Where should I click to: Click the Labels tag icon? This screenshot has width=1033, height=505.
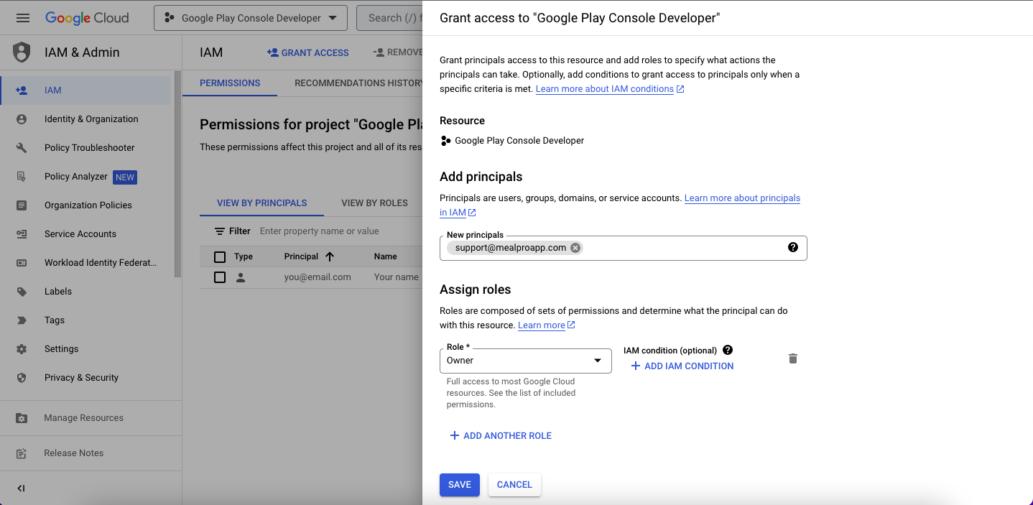(x=22, y=292)
